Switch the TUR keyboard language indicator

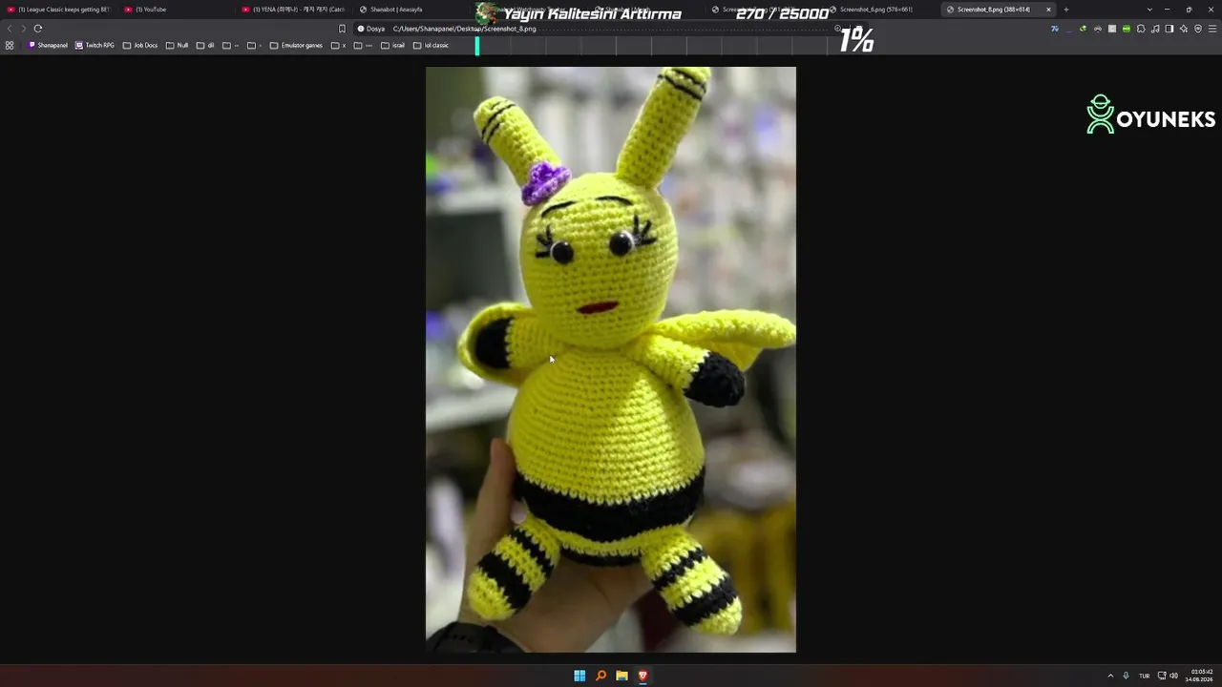(1144, 676)
